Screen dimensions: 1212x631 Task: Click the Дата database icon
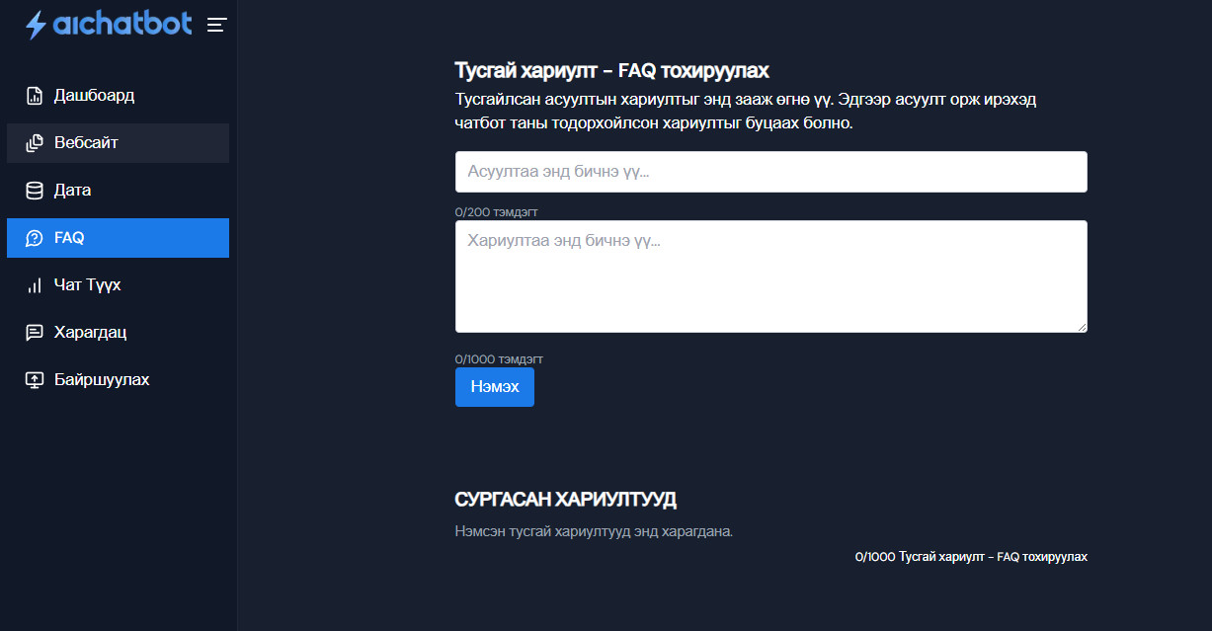click(35, 191)
